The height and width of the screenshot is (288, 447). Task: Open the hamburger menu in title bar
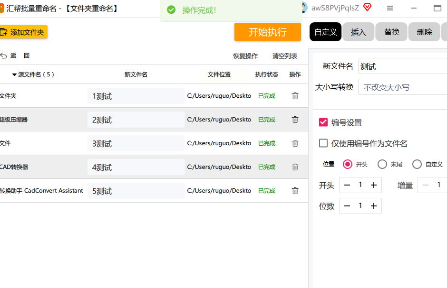click(x=390, y=8)
